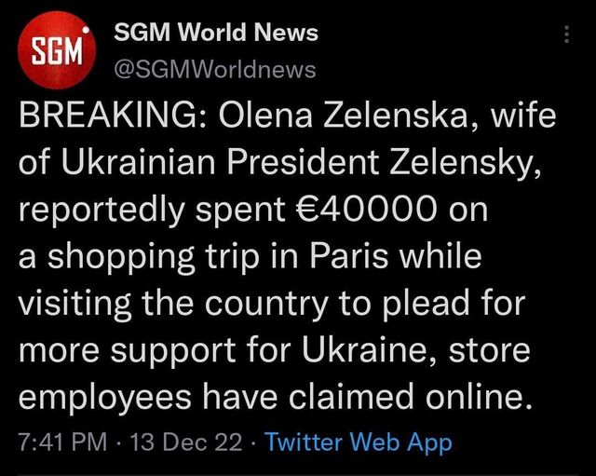The width and height of the screenshot is (596, 476).
Task: Click the word 'plead' in the tweet
Action: tap(458, 304)
